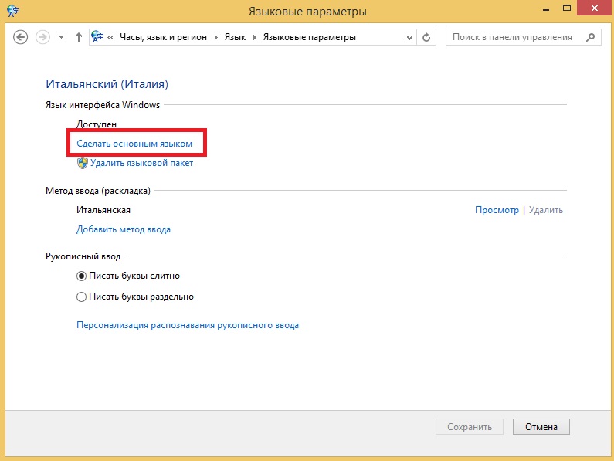The height and width of the screenshot is (461, 614).
Task: Click the shield icon beside Удалить языковой пакет
Action: click(82, 164)
